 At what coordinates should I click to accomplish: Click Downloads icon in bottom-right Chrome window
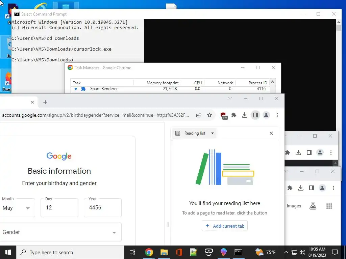point(300,188)
